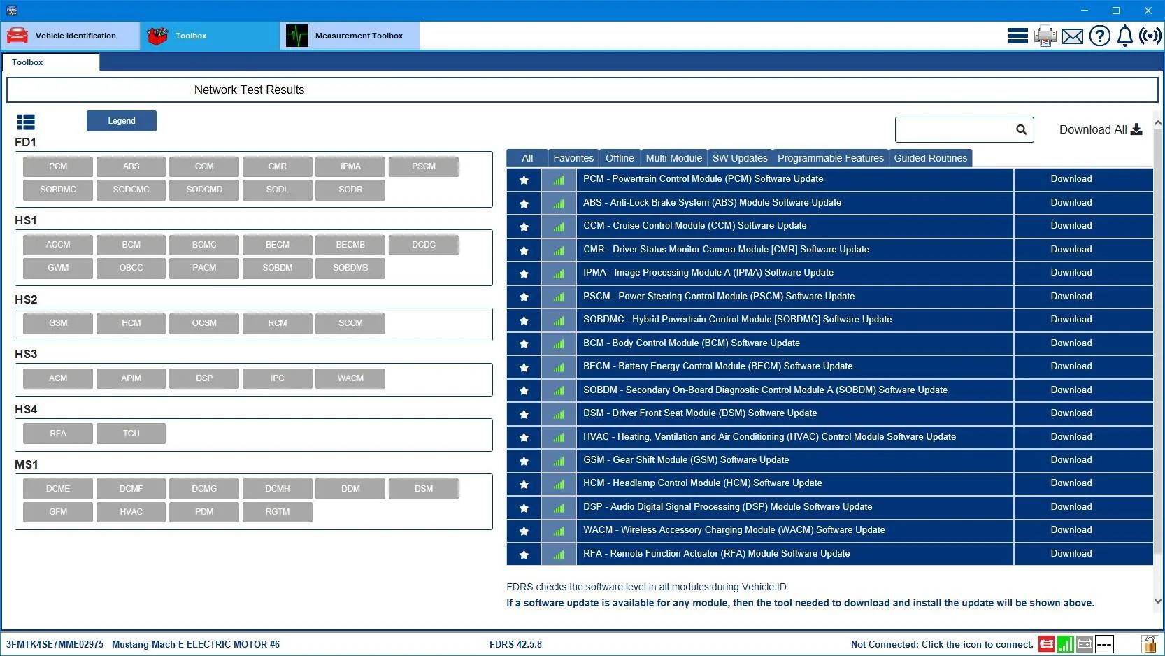Click the OCSM module button in HS2
This screenshot has width=1165, height=656.
point(204,323)
